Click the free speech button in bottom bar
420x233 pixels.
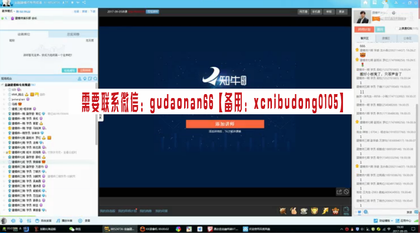(43, 221)
